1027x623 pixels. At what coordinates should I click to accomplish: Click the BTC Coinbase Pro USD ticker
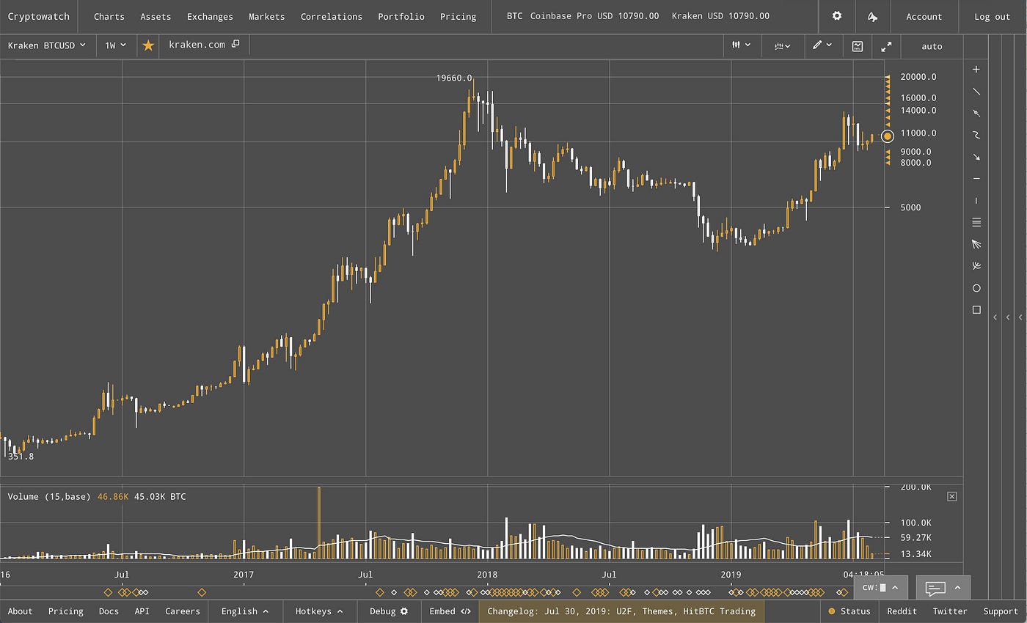point(582,16)
